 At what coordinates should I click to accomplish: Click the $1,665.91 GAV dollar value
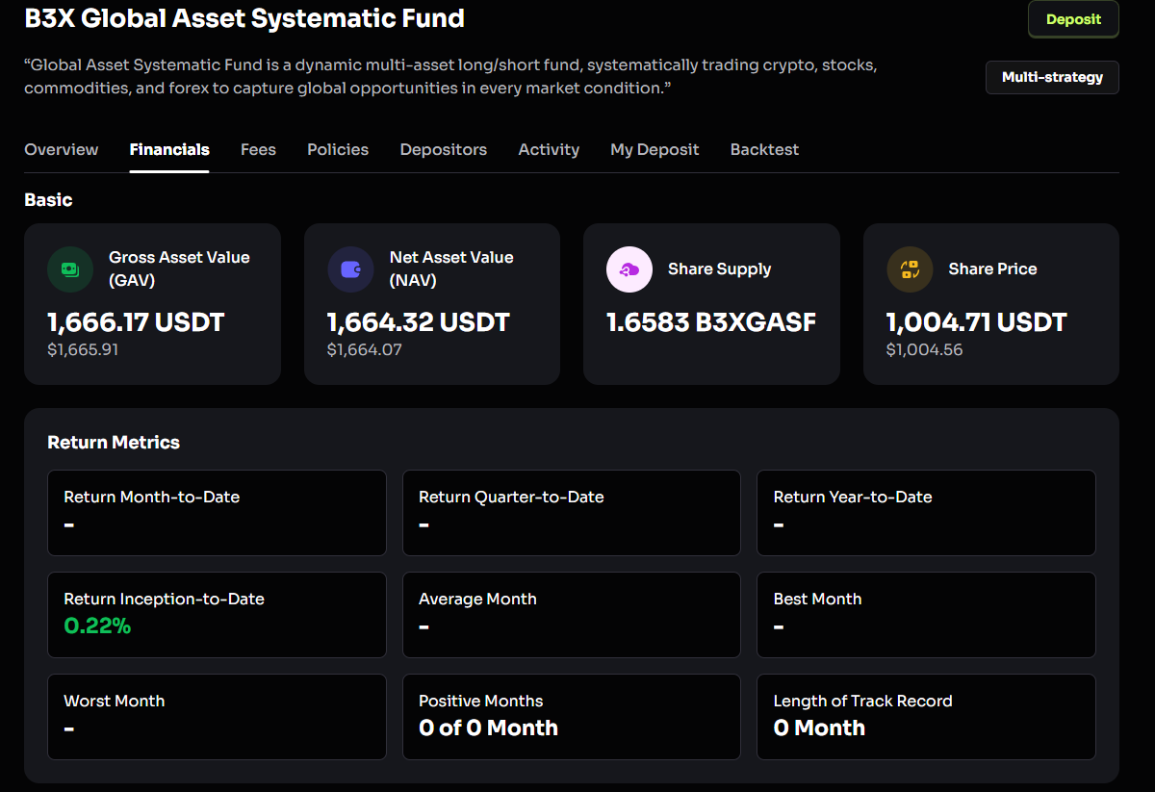pyautogui.click(x=83, y=349)
